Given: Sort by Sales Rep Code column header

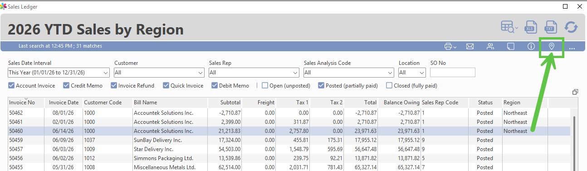Looking at the screenshot, I should pyautogui.click(x=444, y=103).
